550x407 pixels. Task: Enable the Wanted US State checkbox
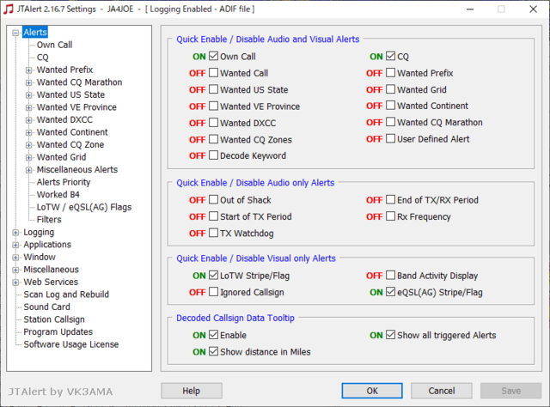(214, 89)
